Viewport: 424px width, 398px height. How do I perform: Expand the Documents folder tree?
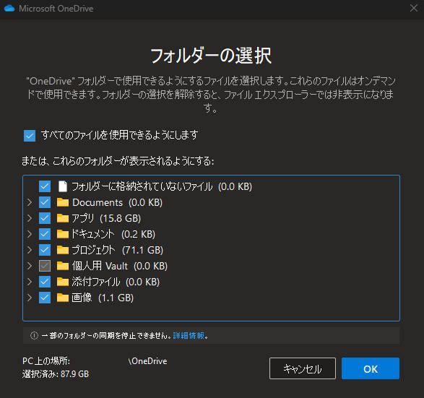30,202
